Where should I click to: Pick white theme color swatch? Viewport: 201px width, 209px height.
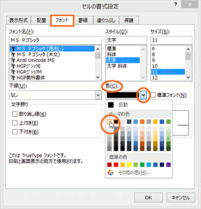110,122
